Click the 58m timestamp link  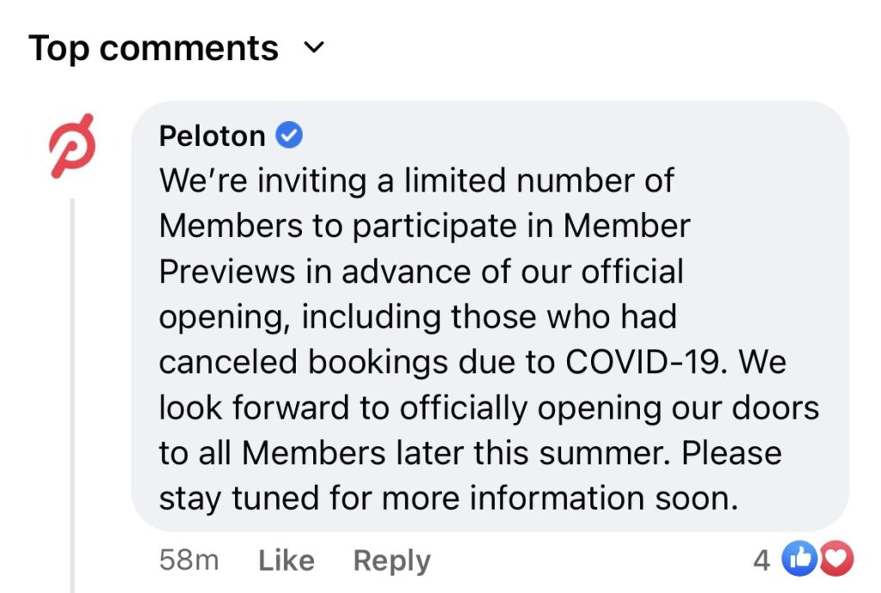click(188, 559)
